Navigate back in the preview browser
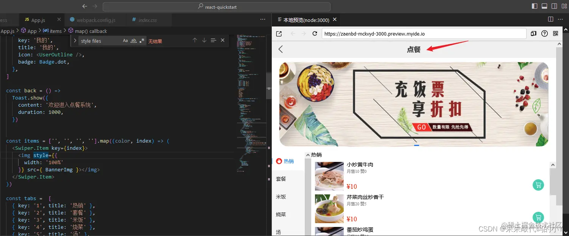Image resolution: width=569 pixels, height=236 pixels. 293,34
